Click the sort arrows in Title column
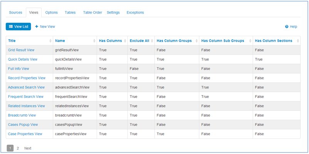 point(50,41)
